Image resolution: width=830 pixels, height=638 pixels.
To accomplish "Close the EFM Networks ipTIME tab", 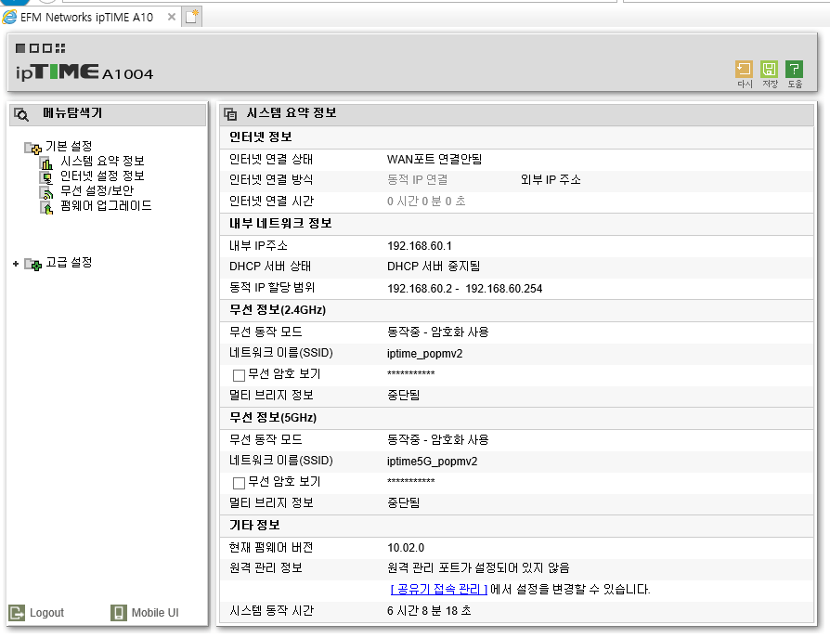I will click(x=172, y=17).
